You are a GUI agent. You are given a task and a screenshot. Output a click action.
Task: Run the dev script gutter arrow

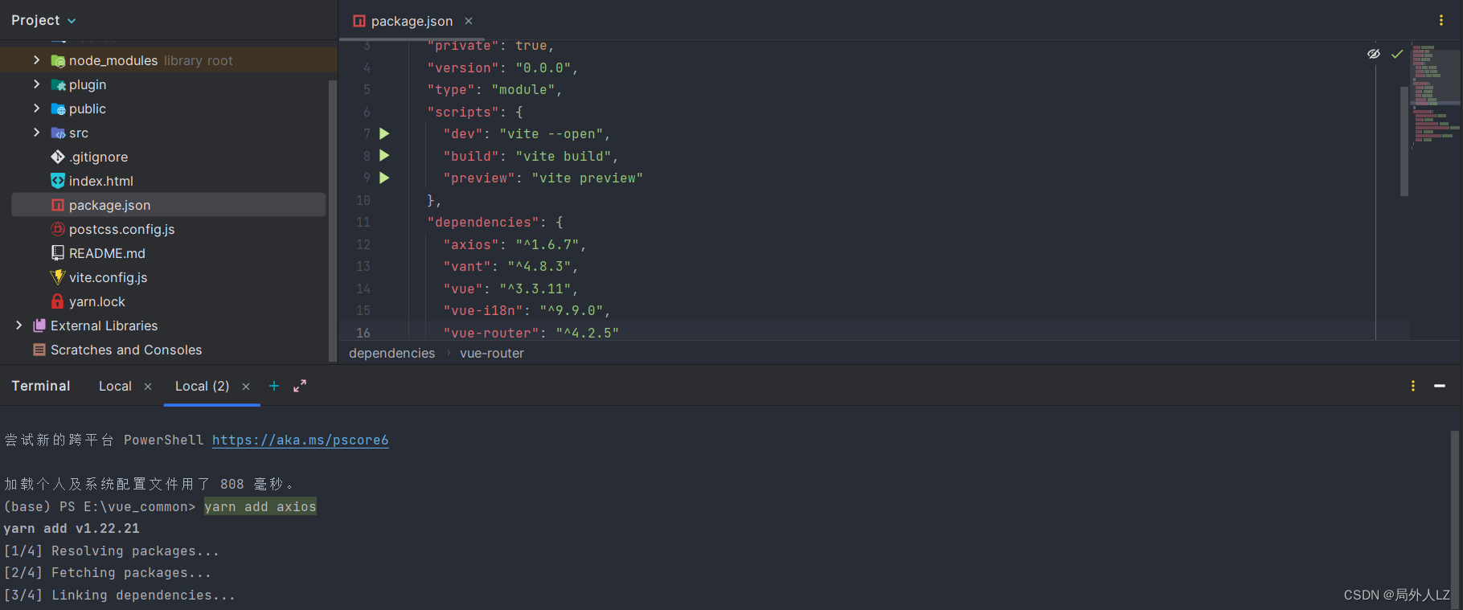tap(384, 133)
